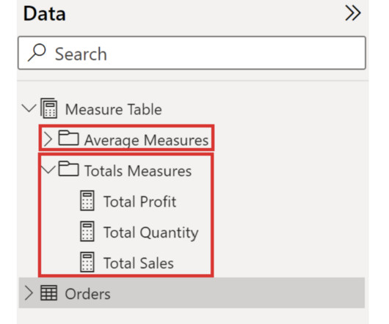Image resolution: width=389 pixels, height=324 pixels.
Task: Collapse the Totals Measures folder chevron
Action: (48, 169)
